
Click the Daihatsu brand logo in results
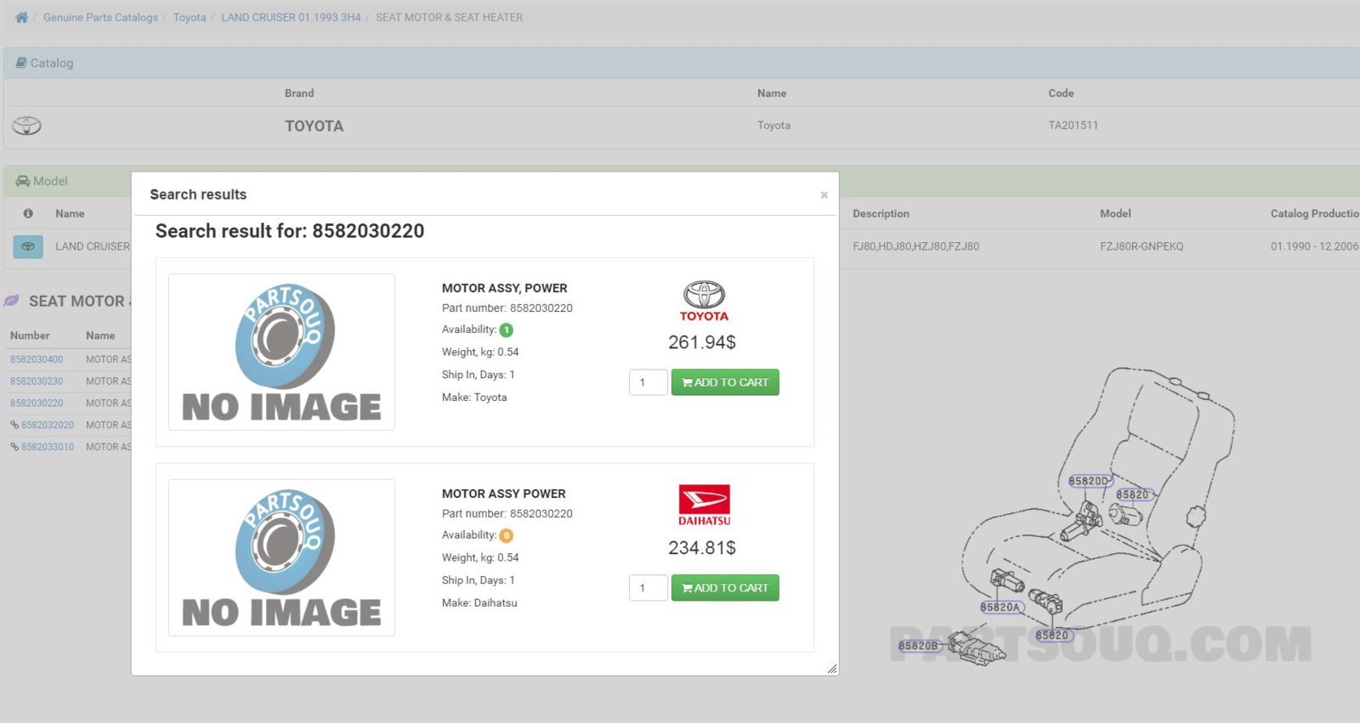(704, 506)
